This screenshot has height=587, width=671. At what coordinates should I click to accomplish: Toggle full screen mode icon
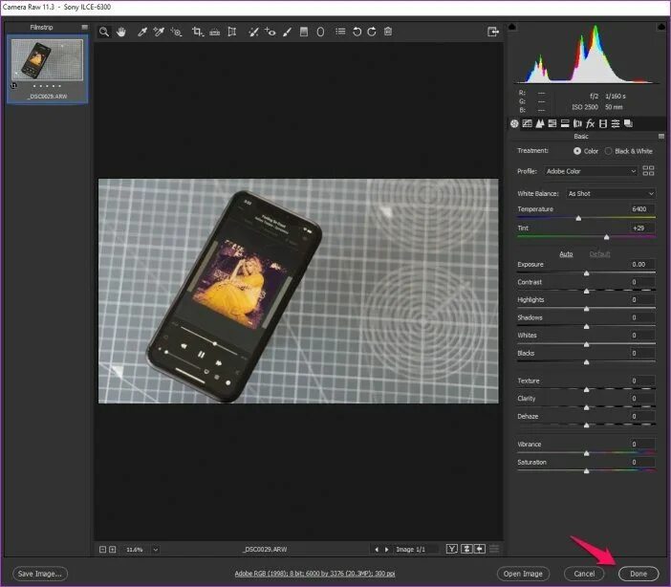click(493, 32)
